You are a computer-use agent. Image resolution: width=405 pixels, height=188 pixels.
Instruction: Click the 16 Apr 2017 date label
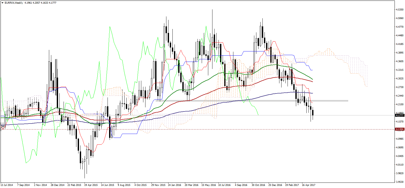pyautogui.click(x=309, y=185)
